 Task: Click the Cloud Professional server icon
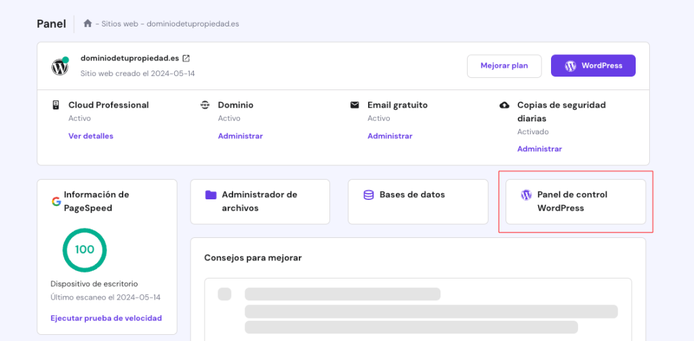pos(56,105)
